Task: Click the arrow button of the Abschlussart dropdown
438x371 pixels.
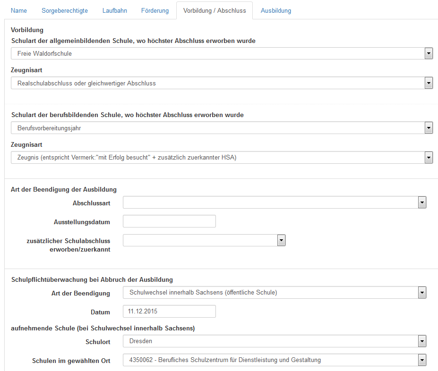Action: 422,202
